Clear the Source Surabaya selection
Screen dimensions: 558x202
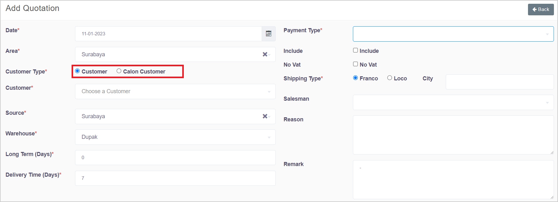coord(265,116)
